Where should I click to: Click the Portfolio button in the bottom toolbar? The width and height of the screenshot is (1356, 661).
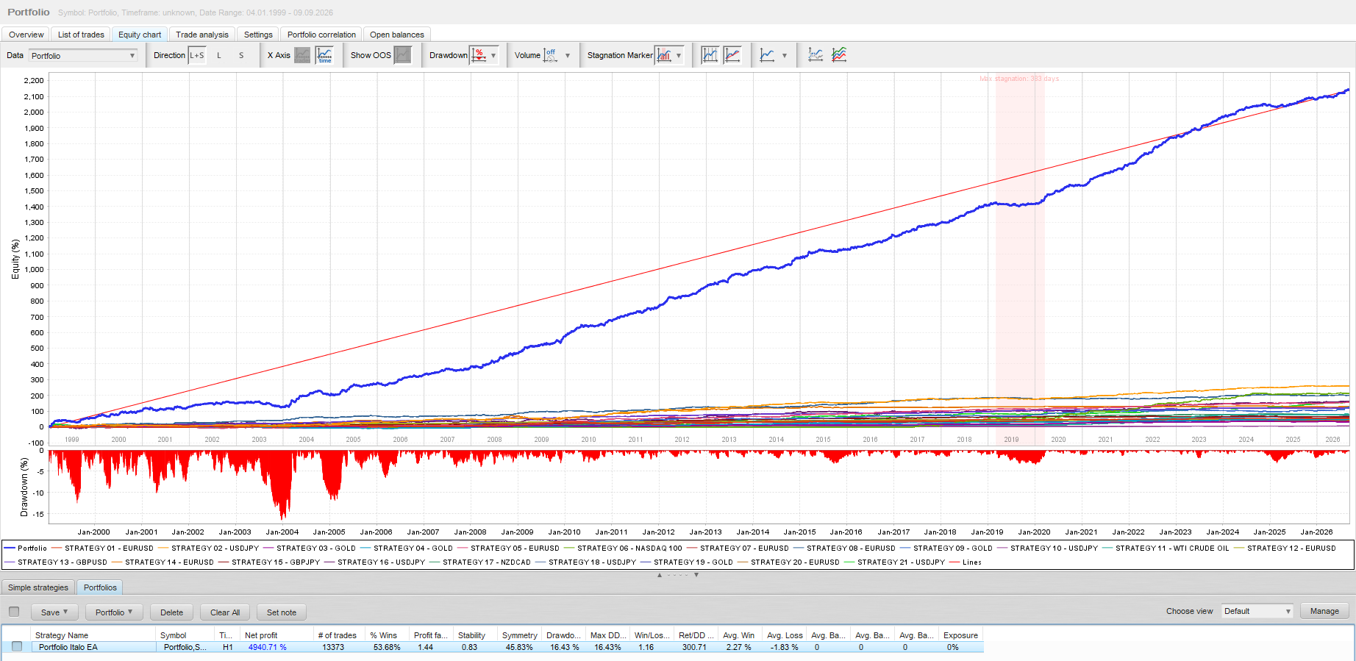coord(114,612)
